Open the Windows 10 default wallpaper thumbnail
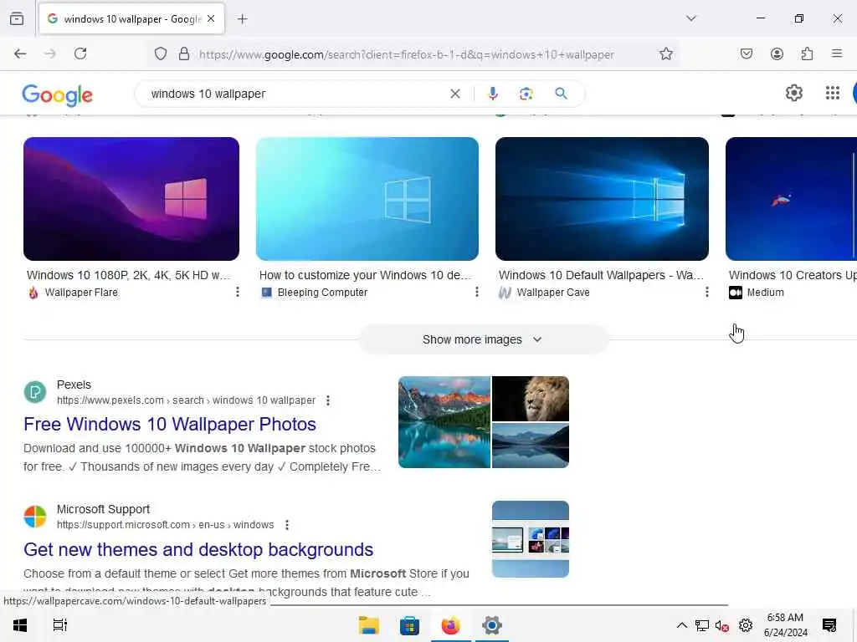The width and height of the screenshot is (857, 642). [x=602, y=199]
